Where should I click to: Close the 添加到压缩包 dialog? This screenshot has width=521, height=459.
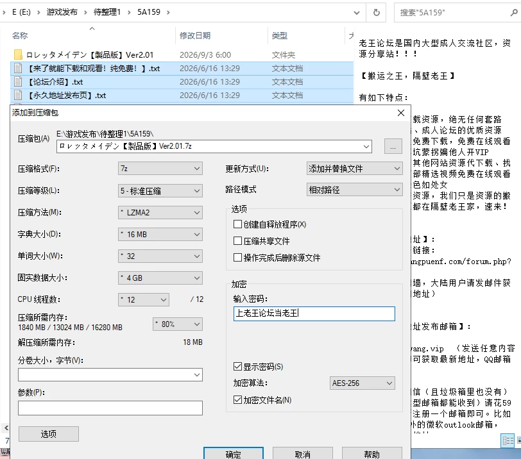(401, 113)
